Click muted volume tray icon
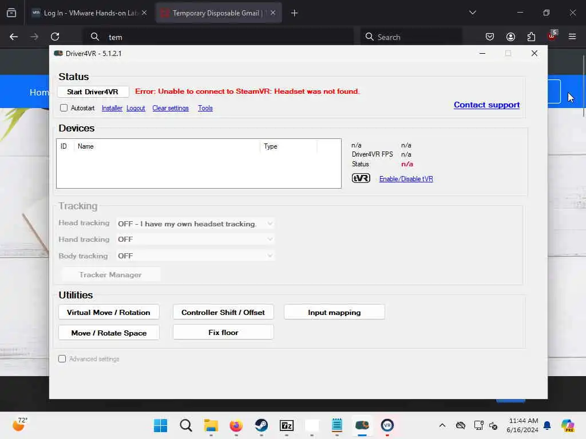This screenshot has width=586, height=439. [493, 425]
